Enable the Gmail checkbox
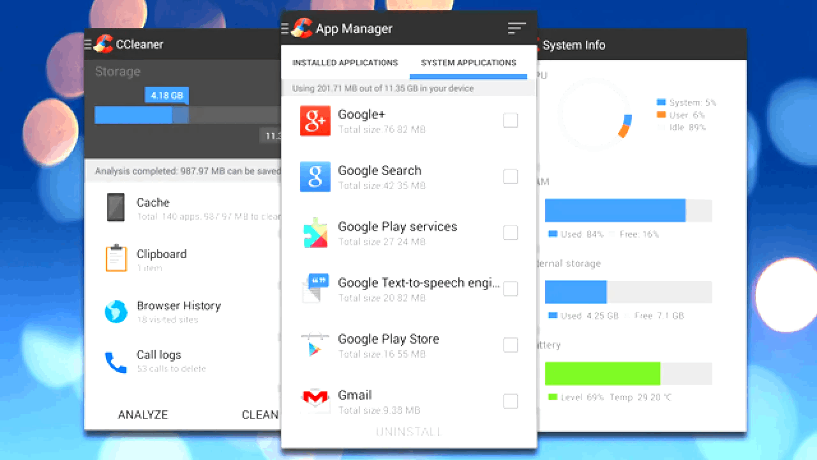 coord(511,401)
